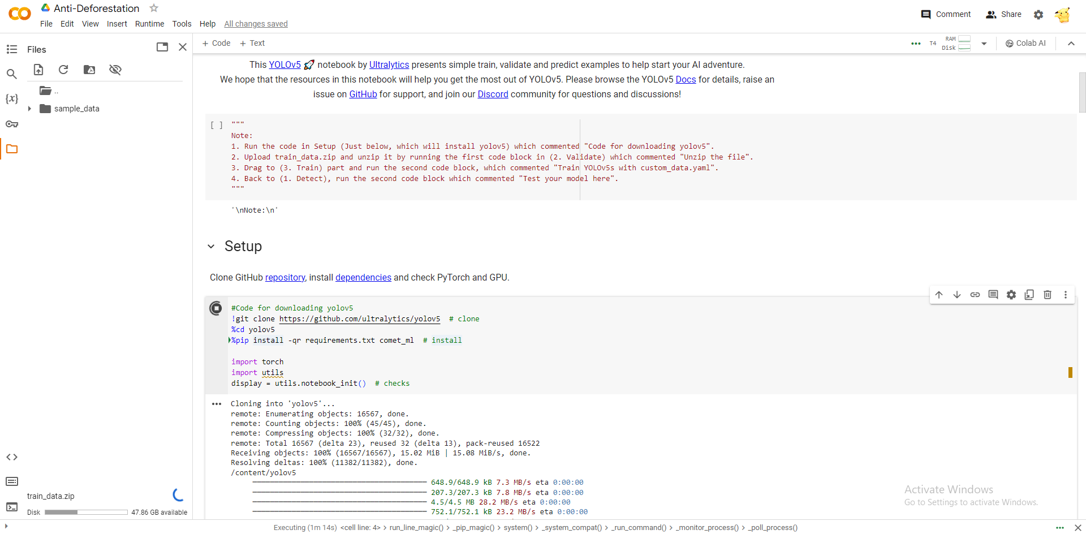Open the Comment button
1086x534 pixels.
tap(946, 14)
